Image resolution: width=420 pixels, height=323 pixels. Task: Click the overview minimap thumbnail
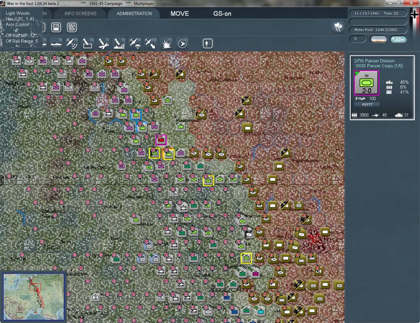[x=34, y=296]
